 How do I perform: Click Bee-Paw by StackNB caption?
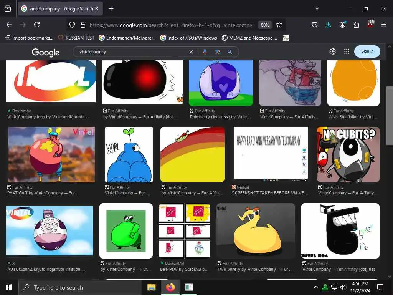(184, 269)
